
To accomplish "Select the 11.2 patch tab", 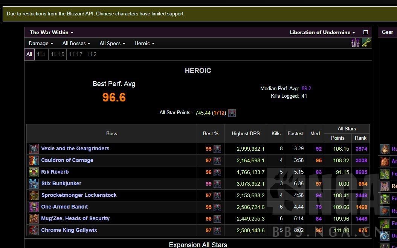I will tap(92, 54).
